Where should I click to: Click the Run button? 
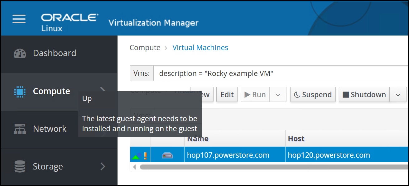pos(255,95)
